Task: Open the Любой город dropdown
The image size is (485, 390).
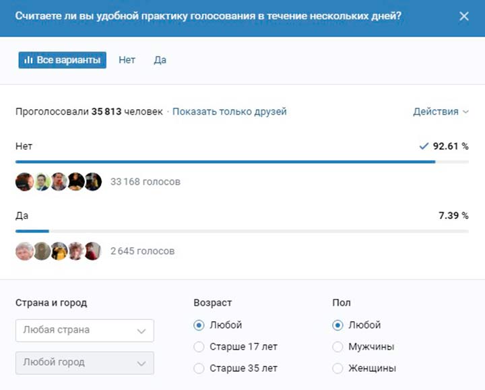Action: pos(85,363)
